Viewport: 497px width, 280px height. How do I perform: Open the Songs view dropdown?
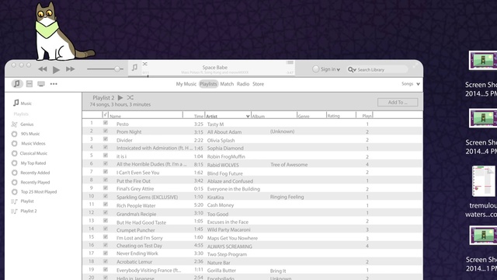(411, 84)
